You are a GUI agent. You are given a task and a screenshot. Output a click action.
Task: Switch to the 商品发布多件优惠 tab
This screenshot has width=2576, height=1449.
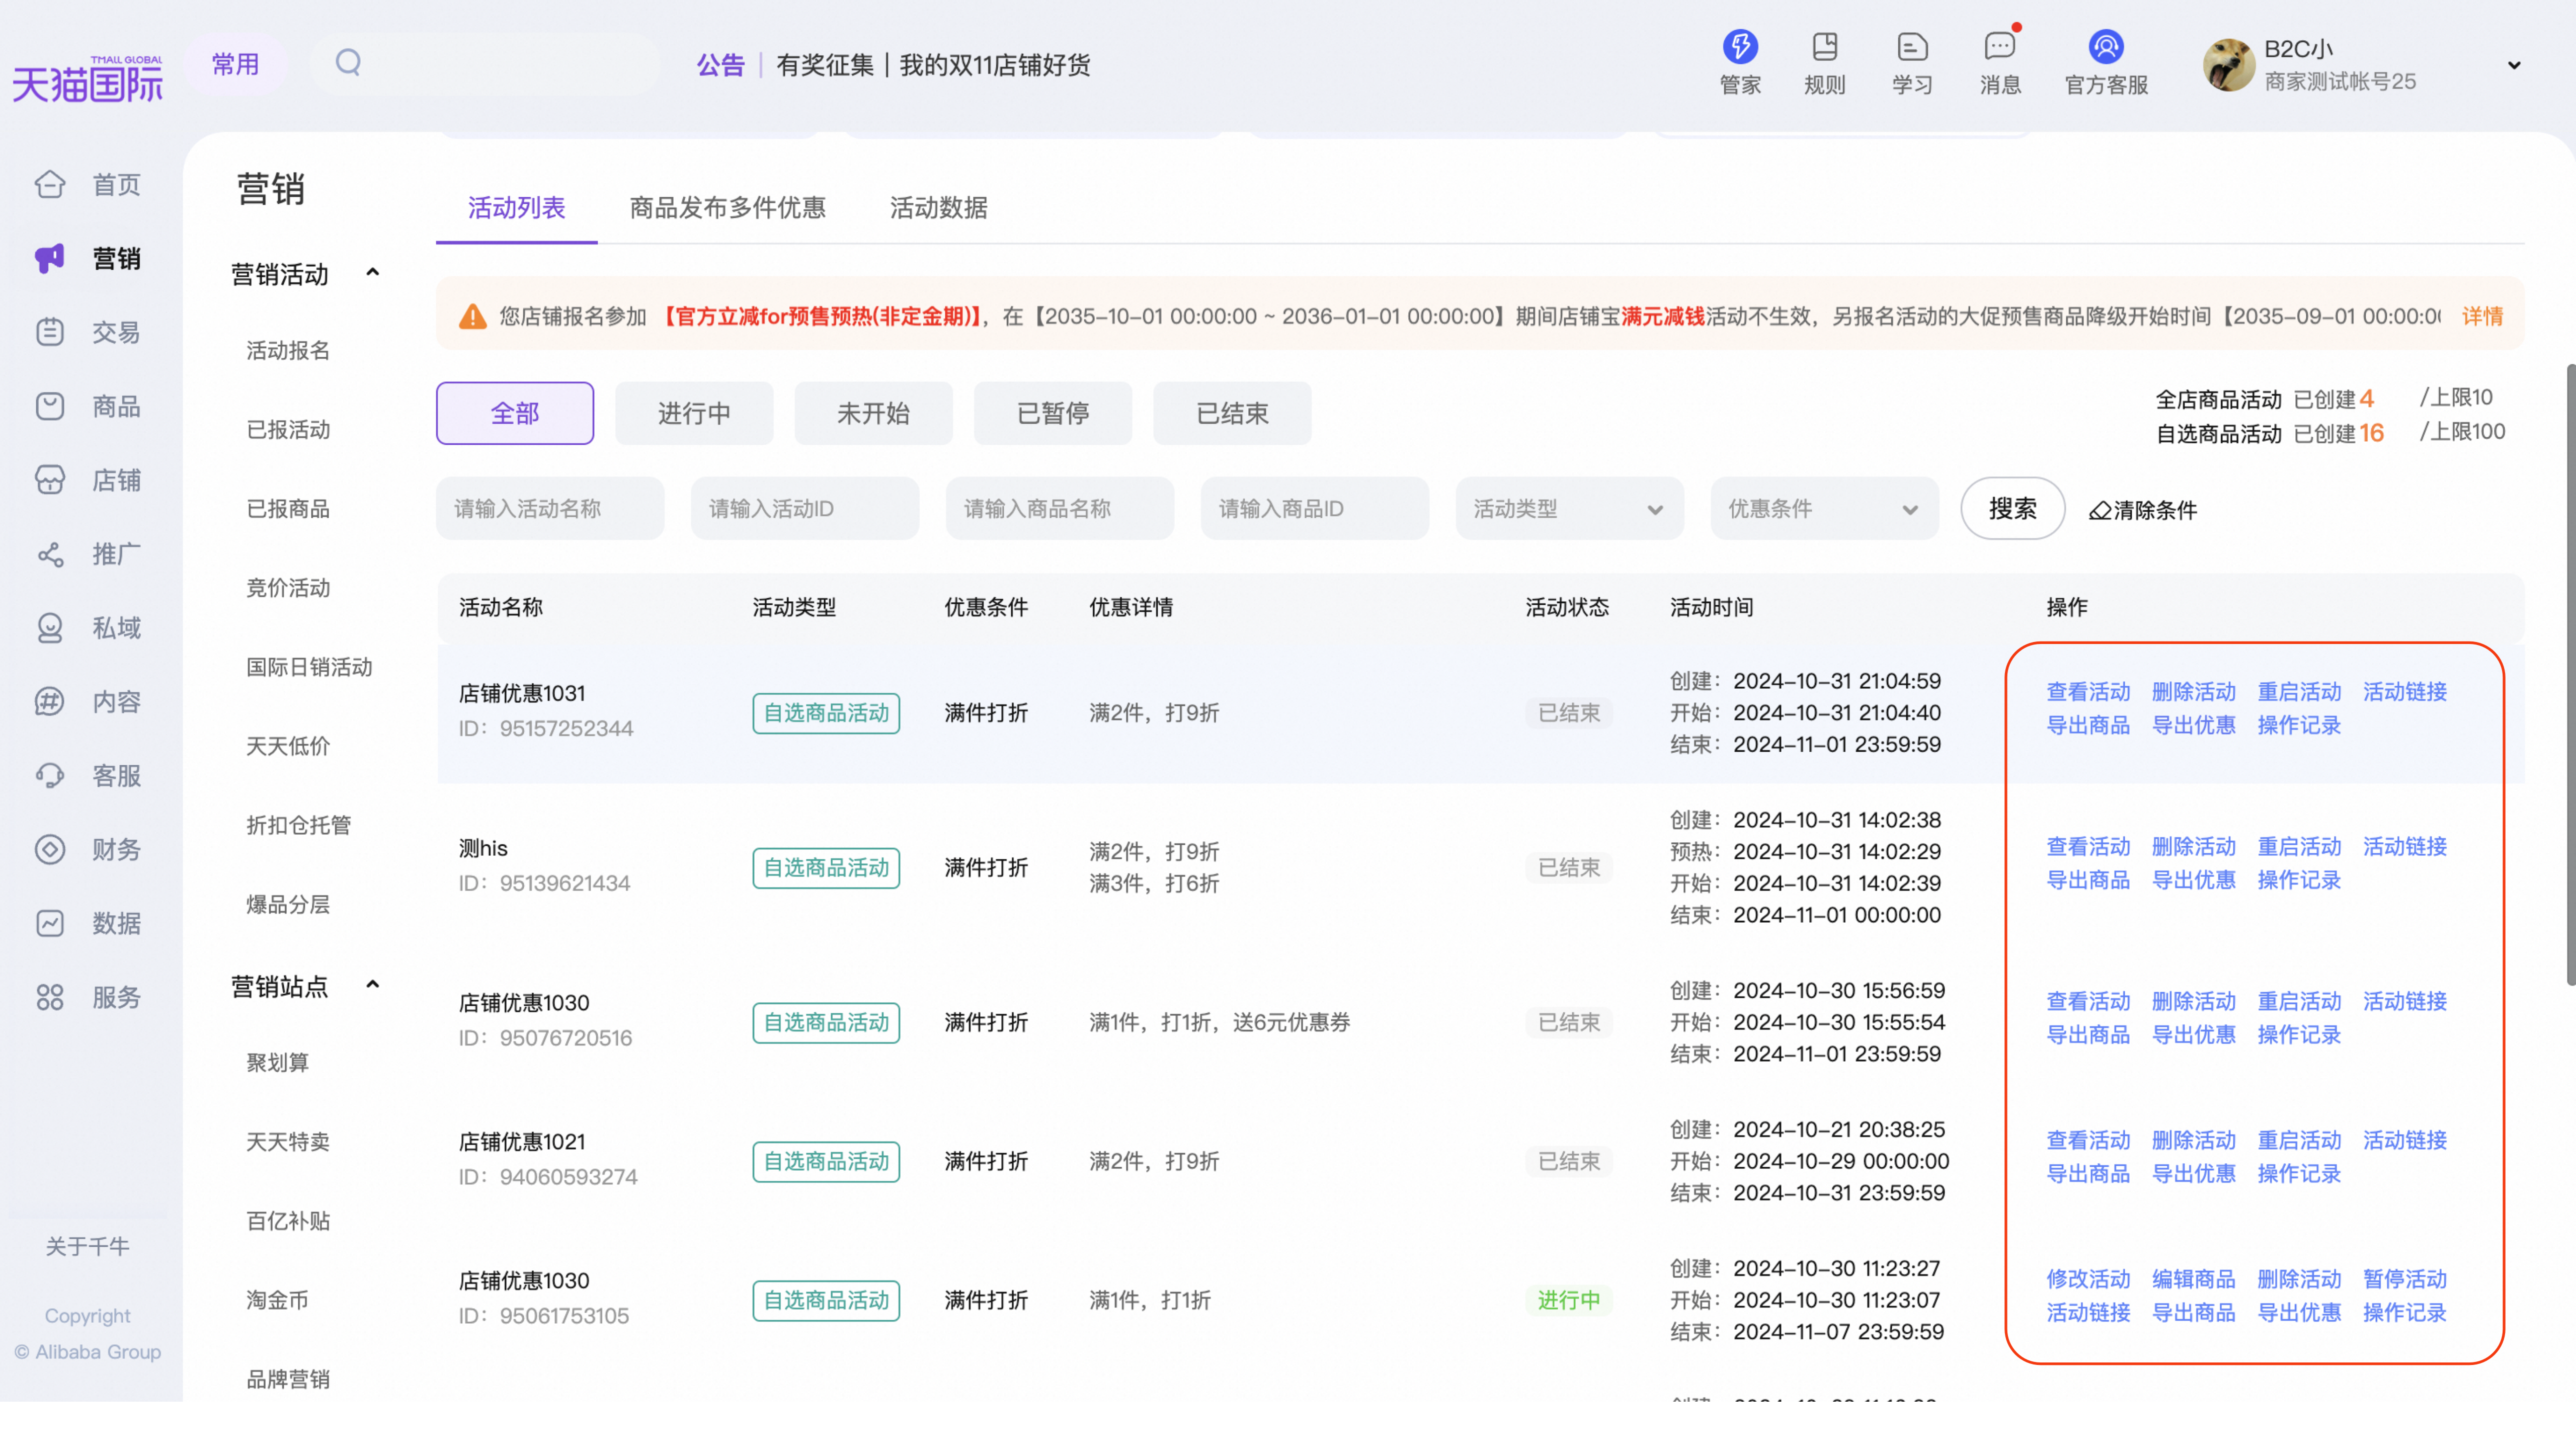click(727, 208)
